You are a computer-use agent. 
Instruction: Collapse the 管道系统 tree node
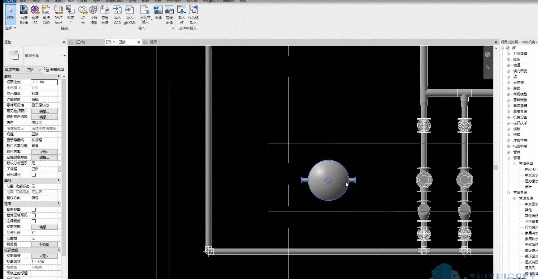508,193
